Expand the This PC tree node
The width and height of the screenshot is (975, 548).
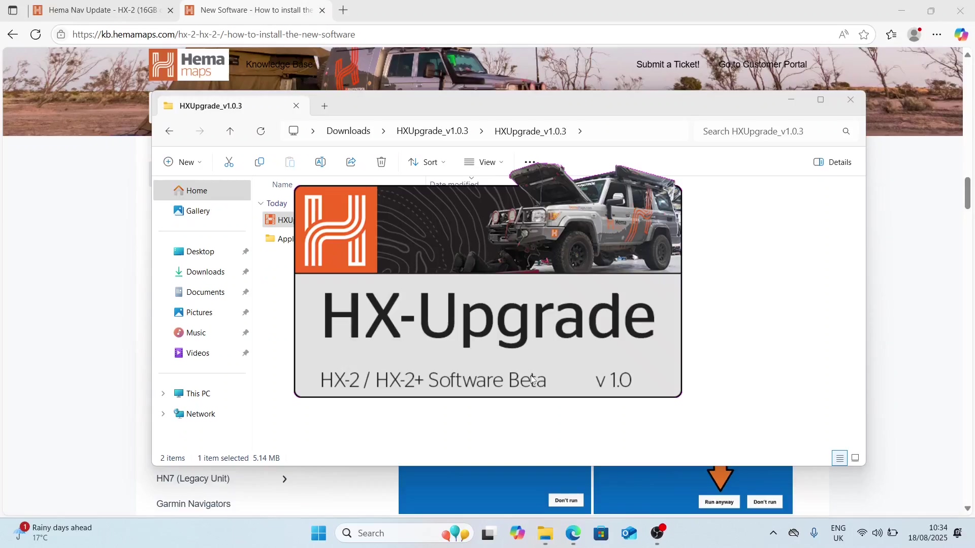coord(163,393)
